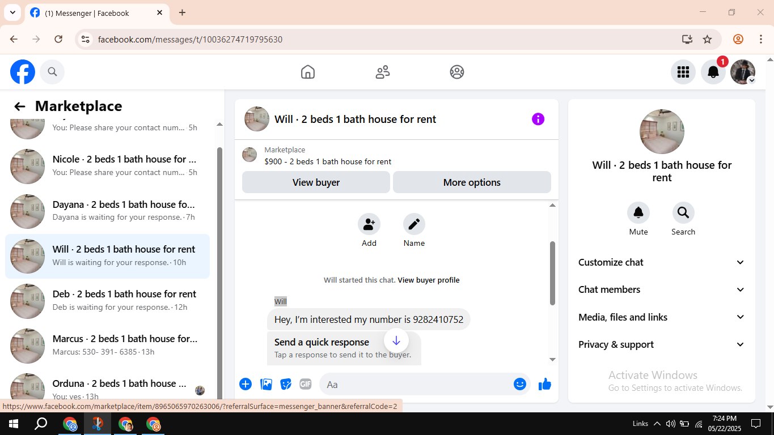Open the emoji picker

coord(520,384)
